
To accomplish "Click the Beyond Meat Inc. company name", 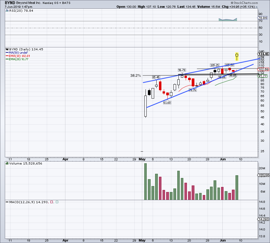I will pyautogui.click(x=29, y=3).
